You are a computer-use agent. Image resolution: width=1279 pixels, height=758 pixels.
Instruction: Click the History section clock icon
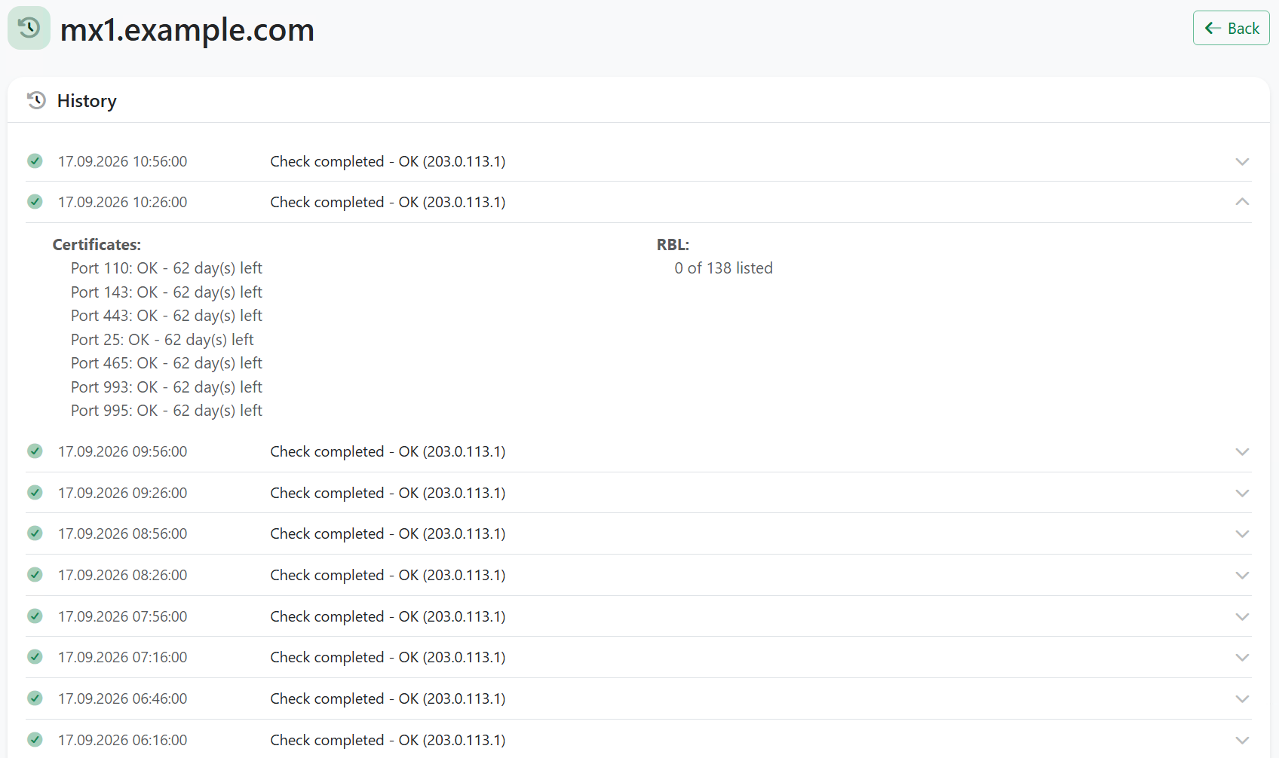pyautogui.click(x=36, y=100)
